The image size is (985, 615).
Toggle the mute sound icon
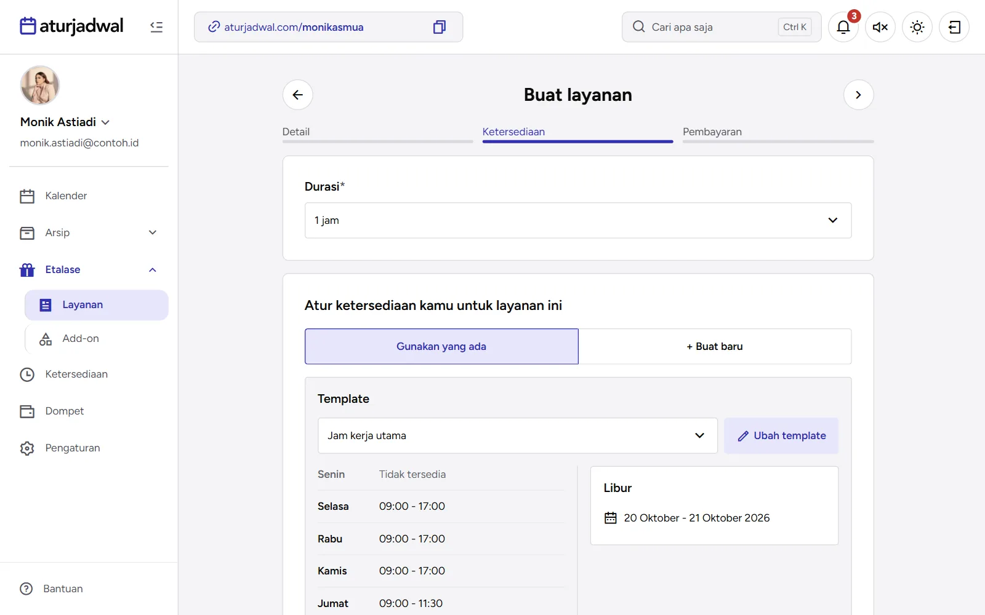pos(880,27)
